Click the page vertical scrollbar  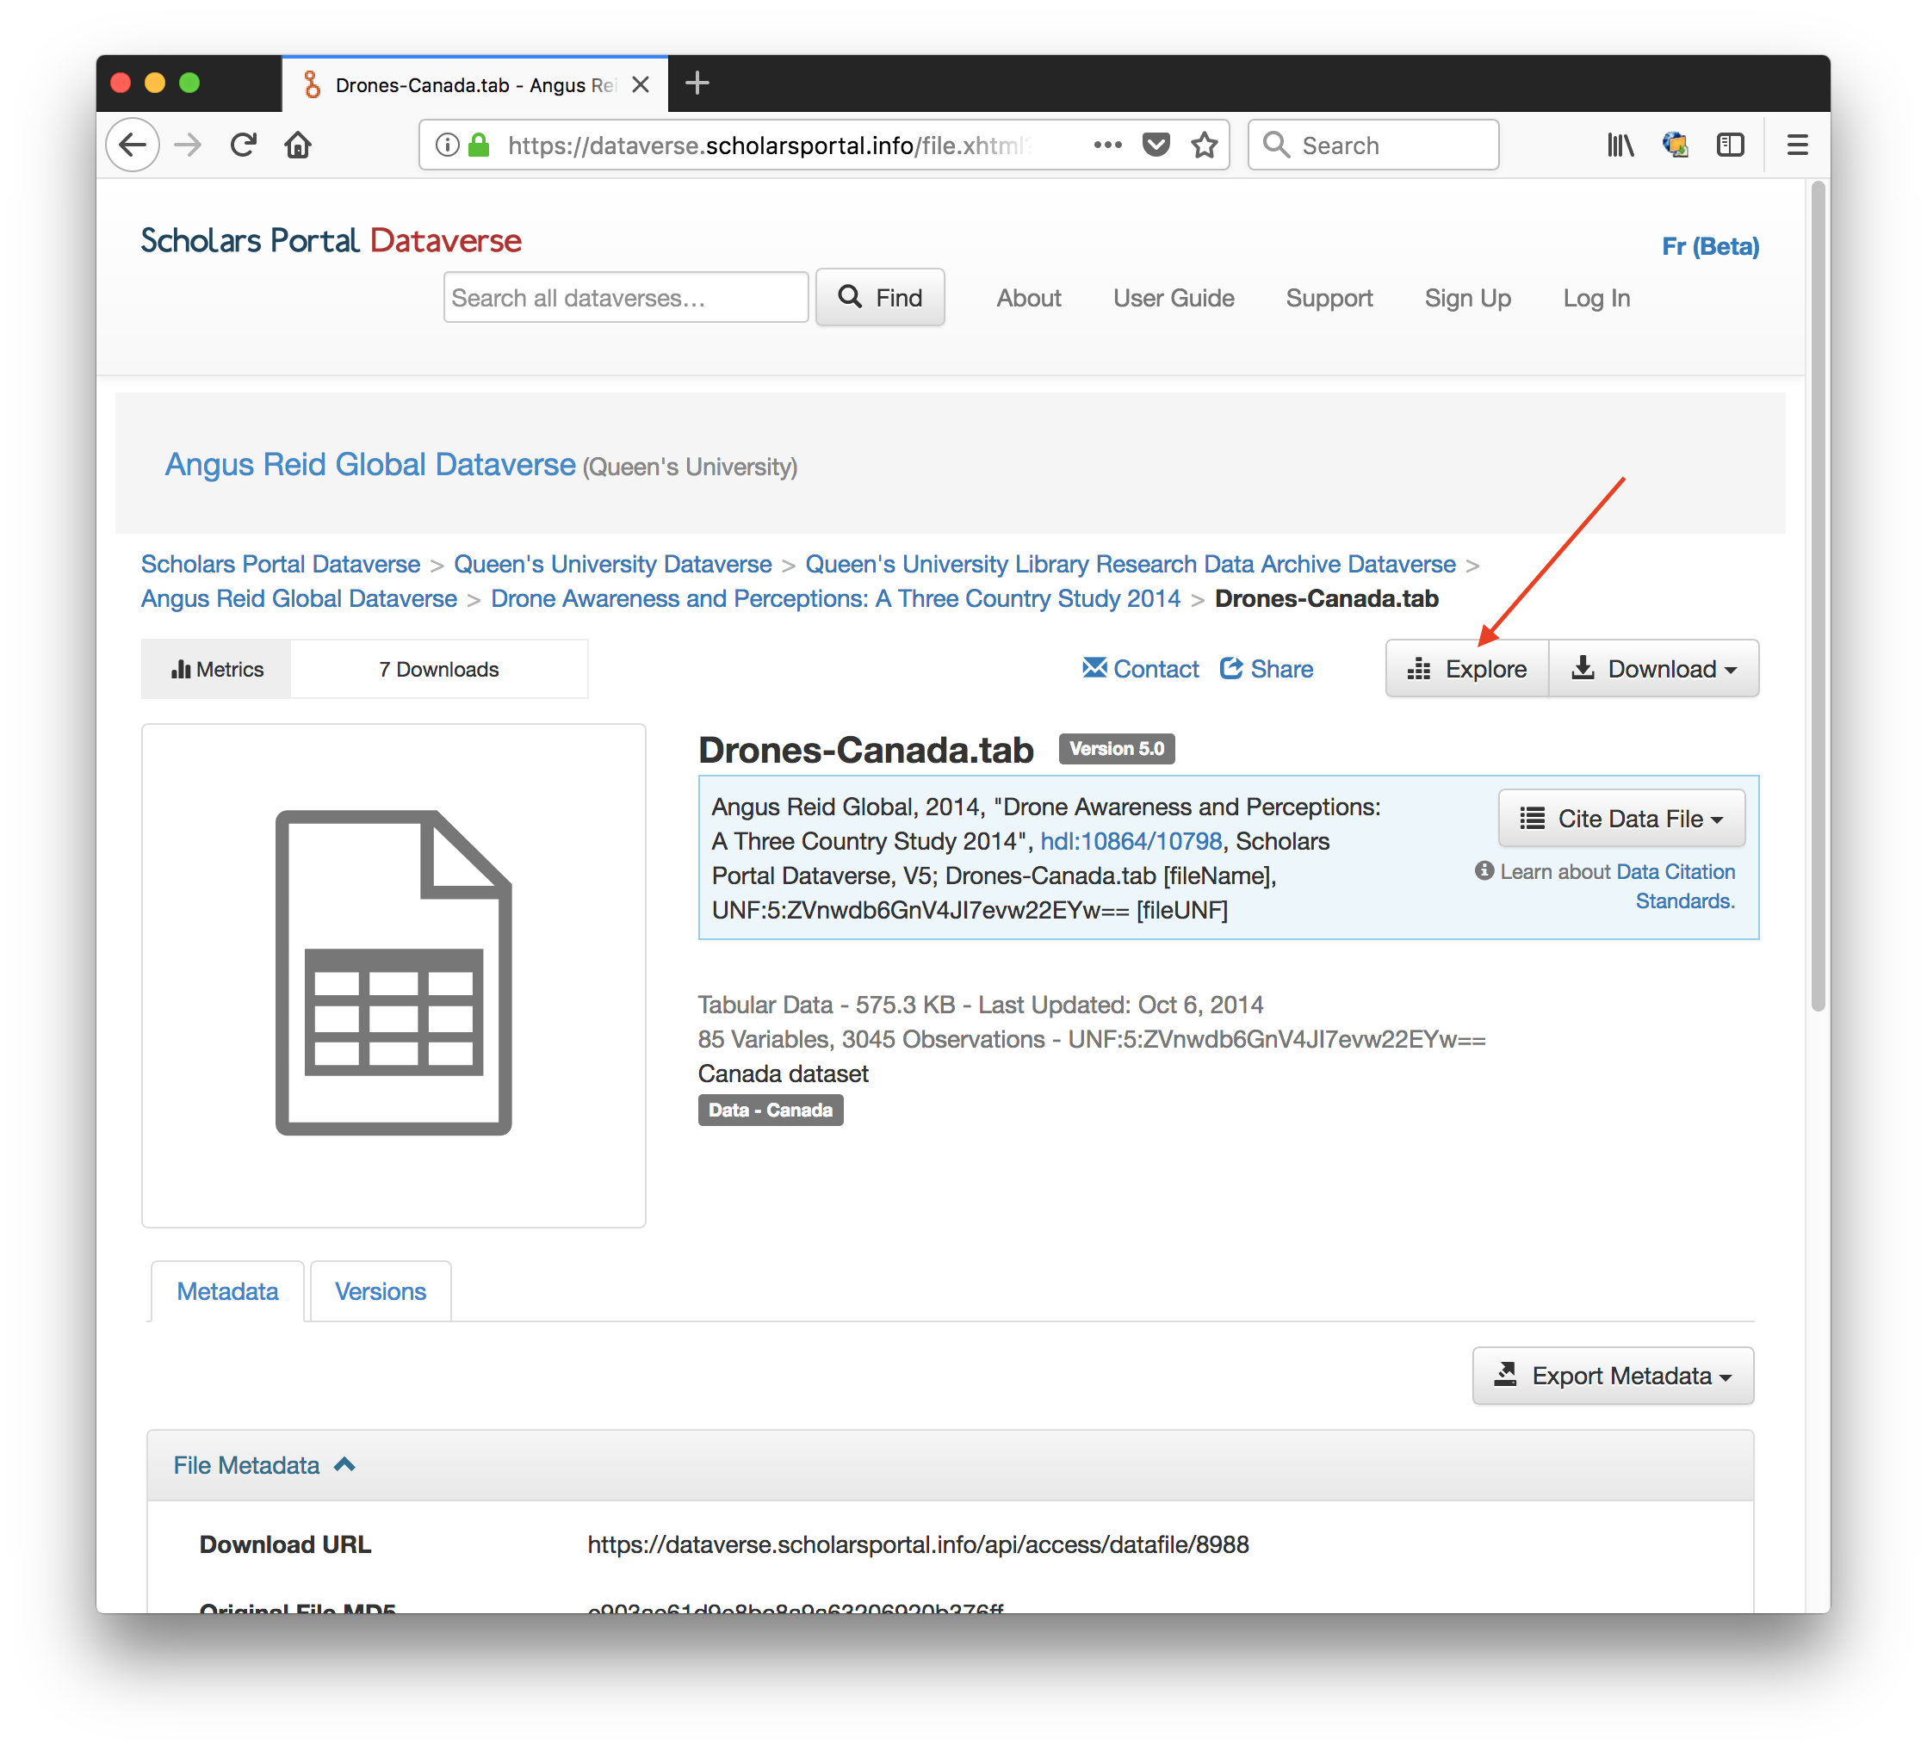(1817, 598)
